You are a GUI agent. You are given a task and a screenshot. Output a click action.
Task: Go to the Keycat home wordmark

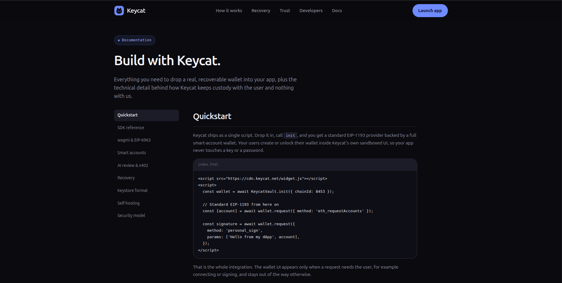pos(136,11)
